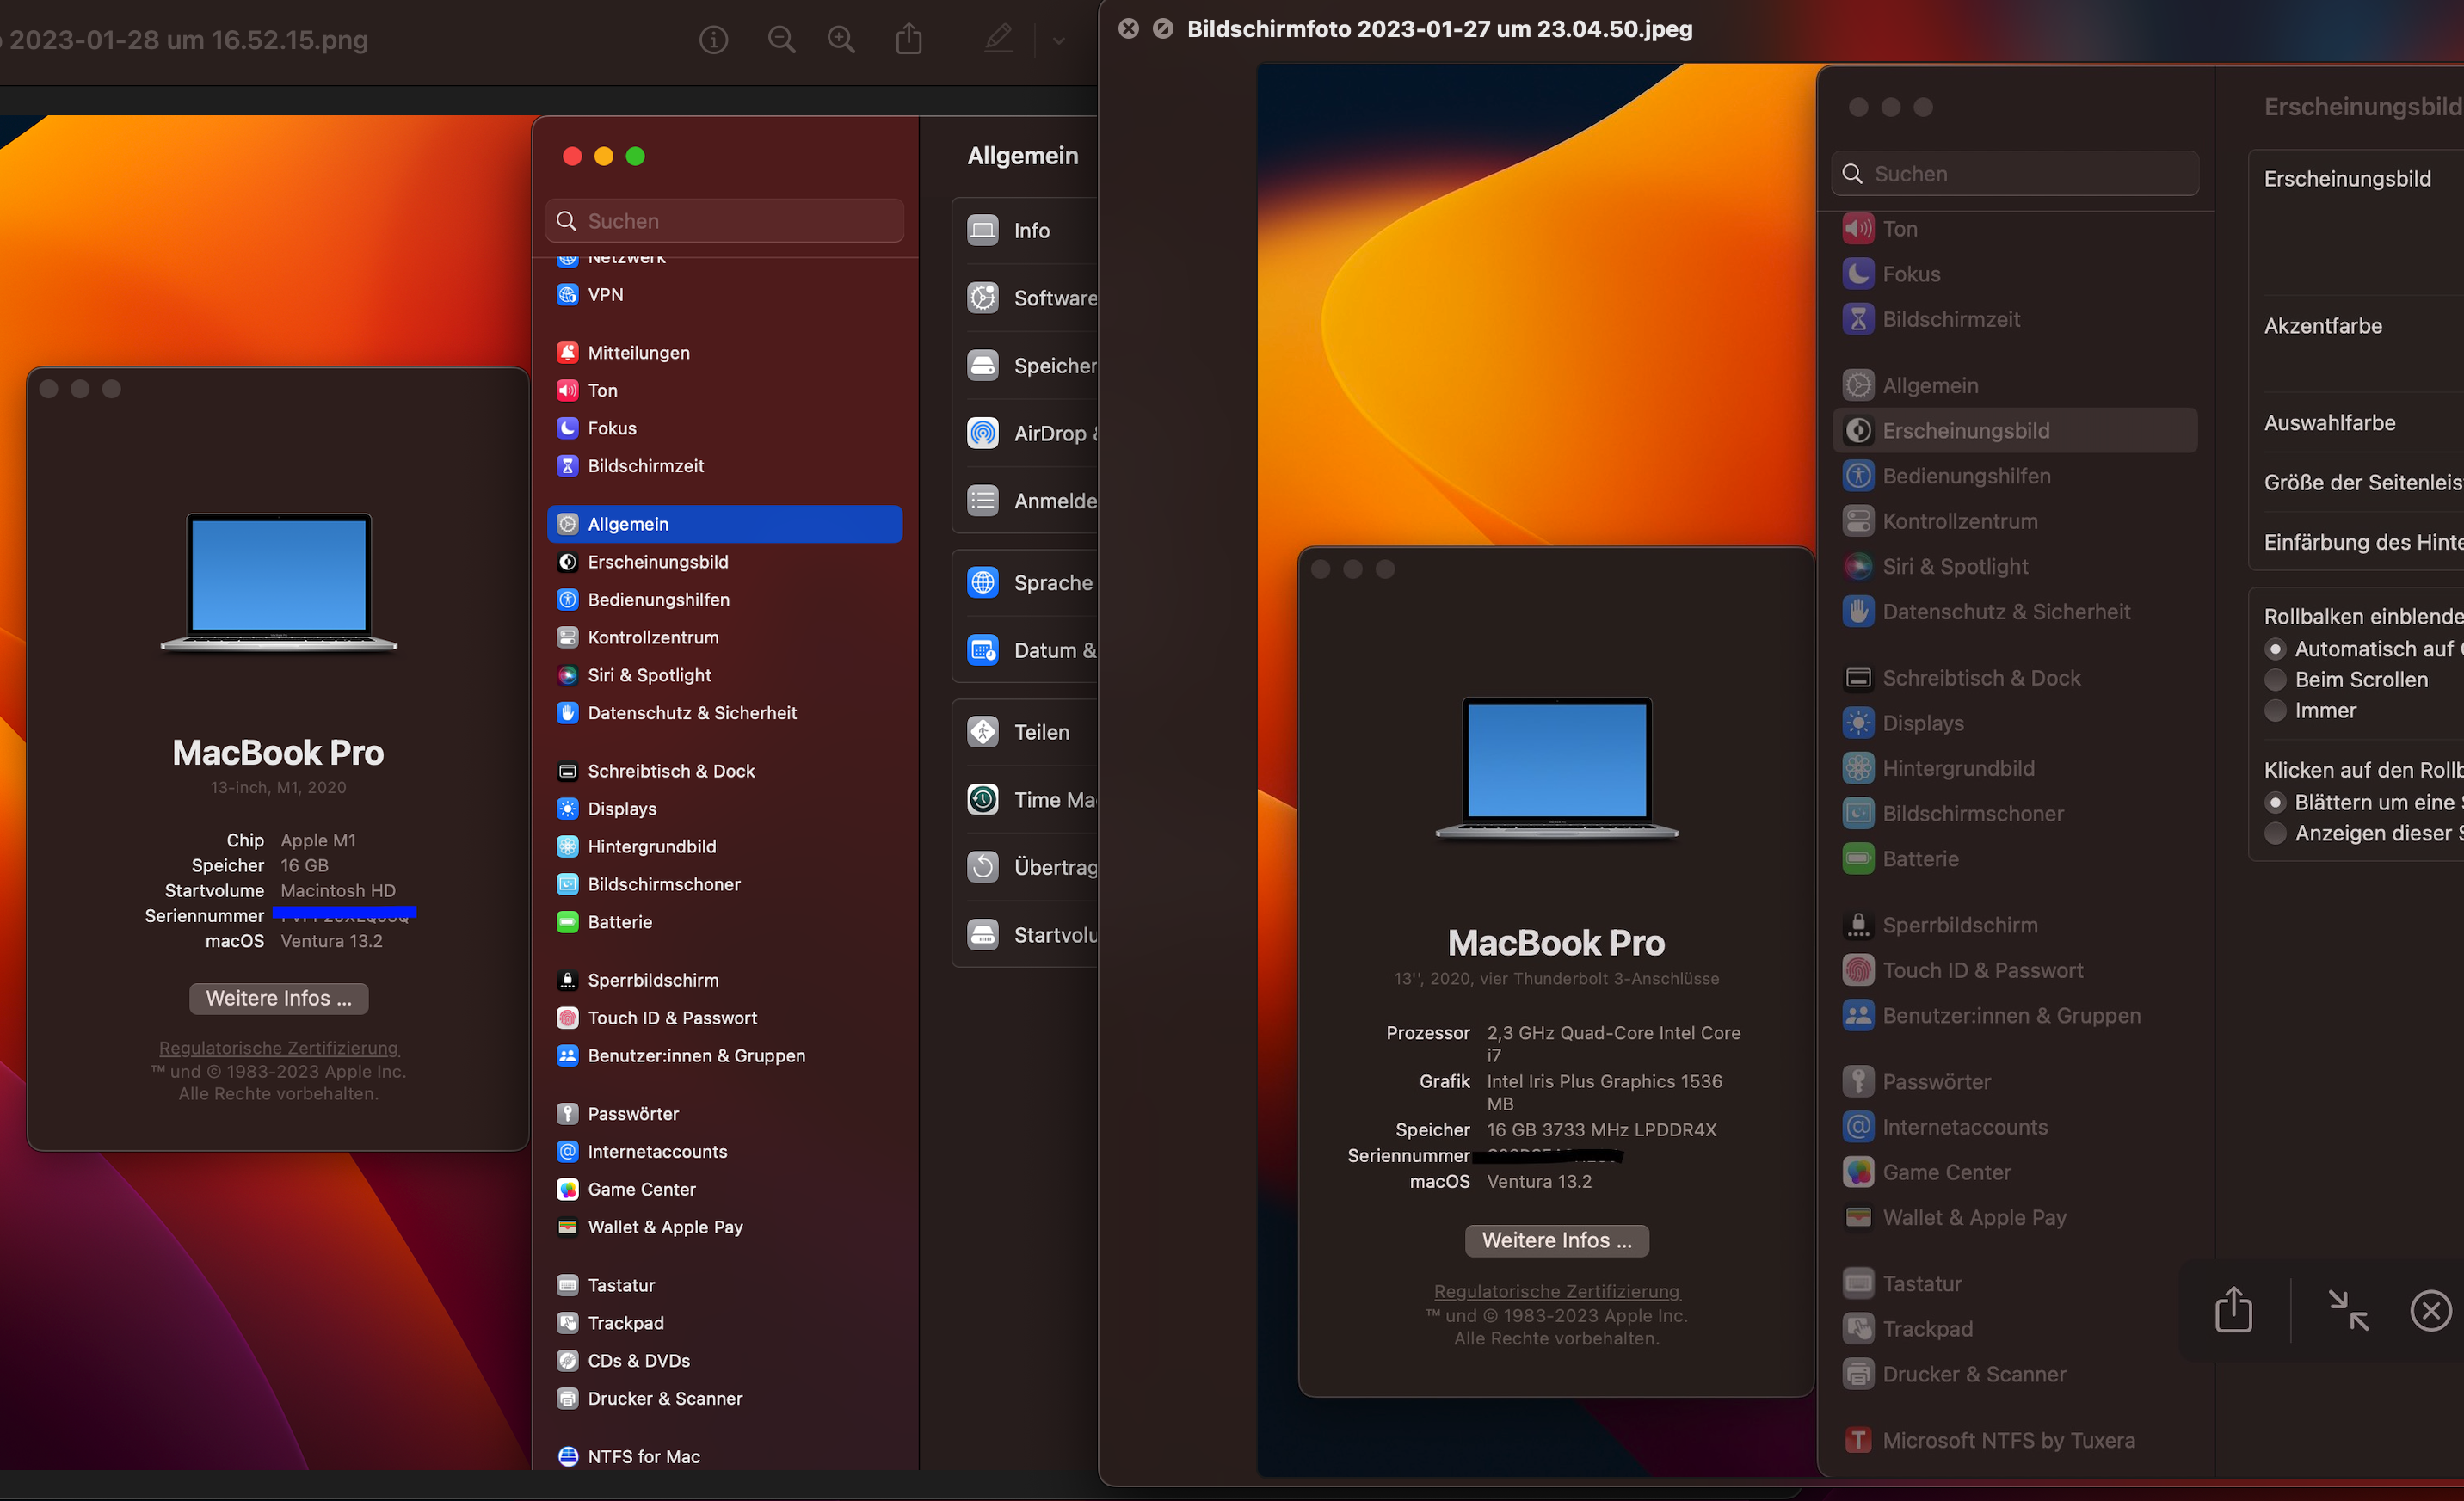Click 'Weitere Infos ...' in the M1 window
The image size is (2464, 1501).
[x=278, y=998]
